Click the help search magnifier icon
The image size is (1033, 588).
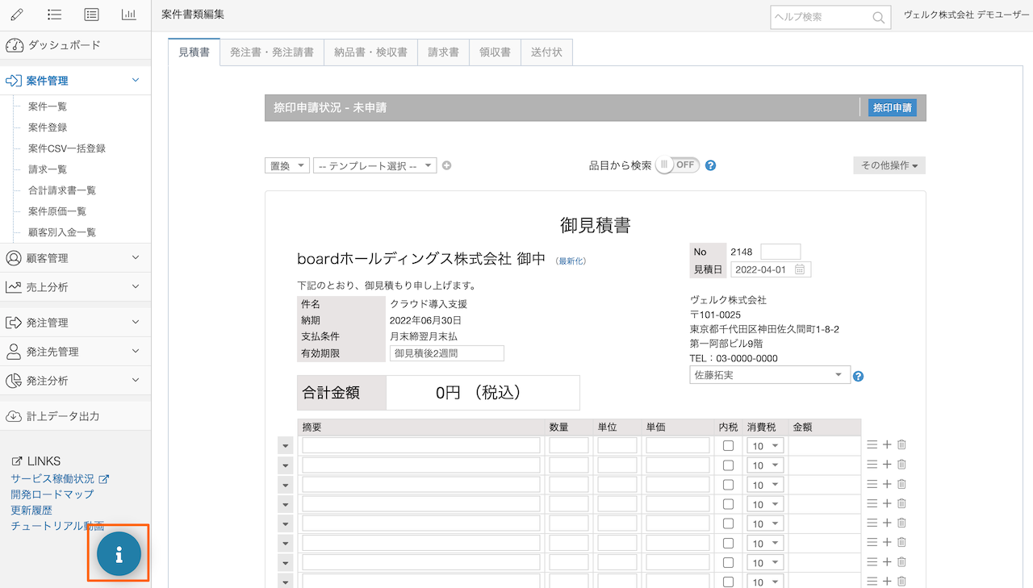[878, 18]
